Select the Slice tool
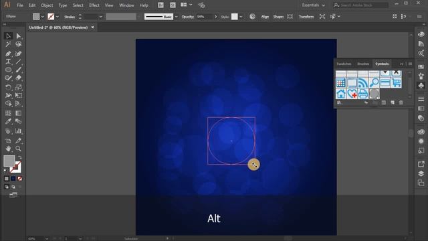The width and height of the screenshot is (428, 241). pos(18,141)
